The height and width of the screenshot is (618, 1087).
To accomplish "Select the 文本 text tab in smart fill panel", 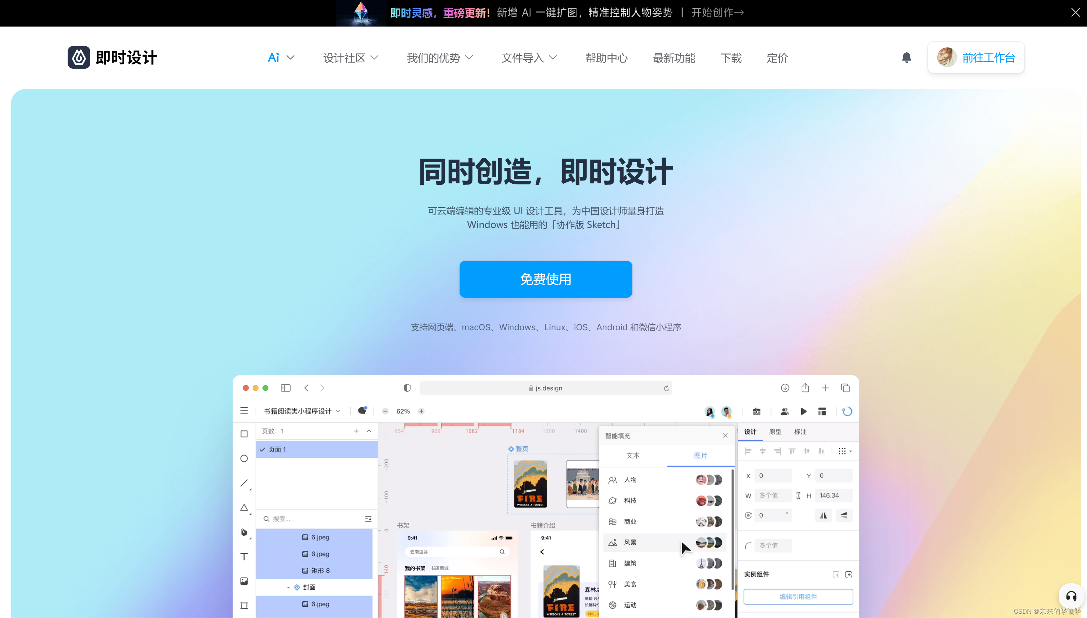I will pos(632,455).
